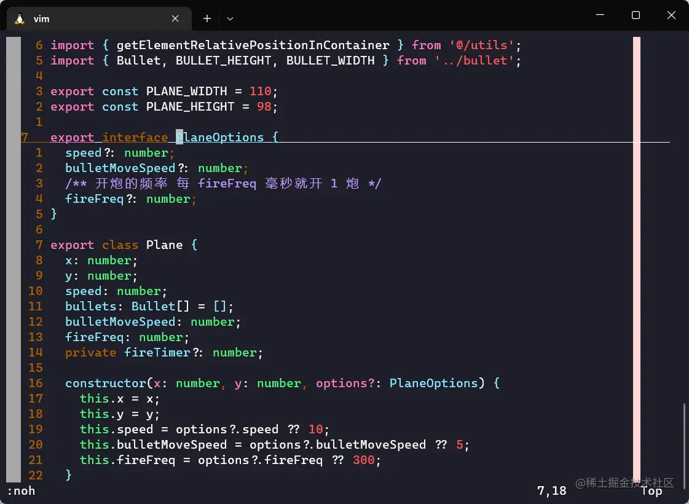Click the PLANE_WIDTH constant name
Screen dimensions: 689x504
[x=186, y=92]
